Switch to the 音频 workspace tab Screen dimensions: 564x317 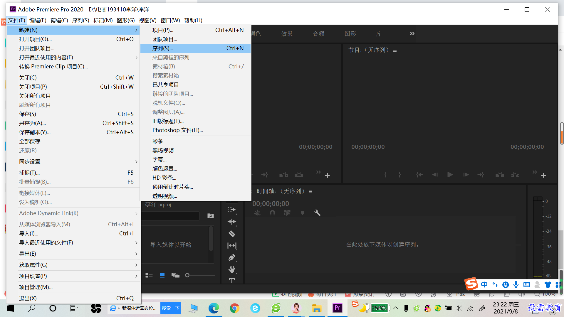pos(318,34)
